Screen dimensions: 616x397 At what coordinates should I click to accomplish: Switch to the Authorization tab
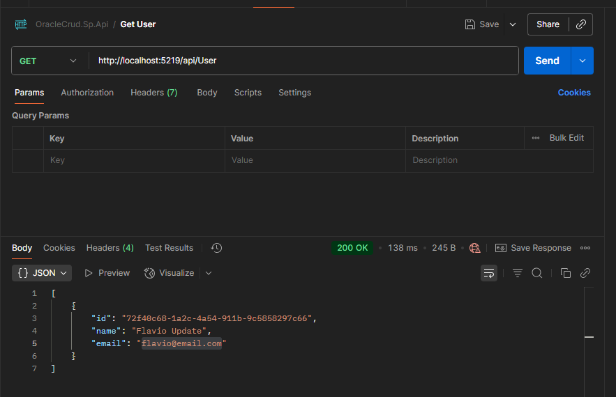click(87, 93)
